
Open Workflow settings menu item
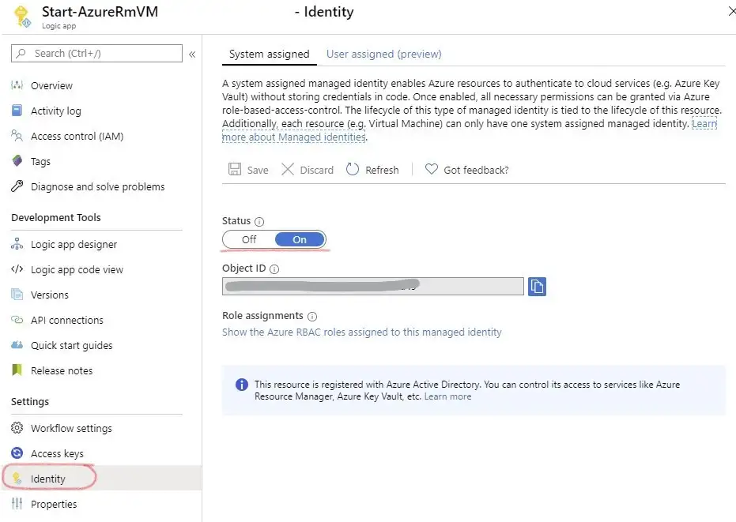[71, 428]
